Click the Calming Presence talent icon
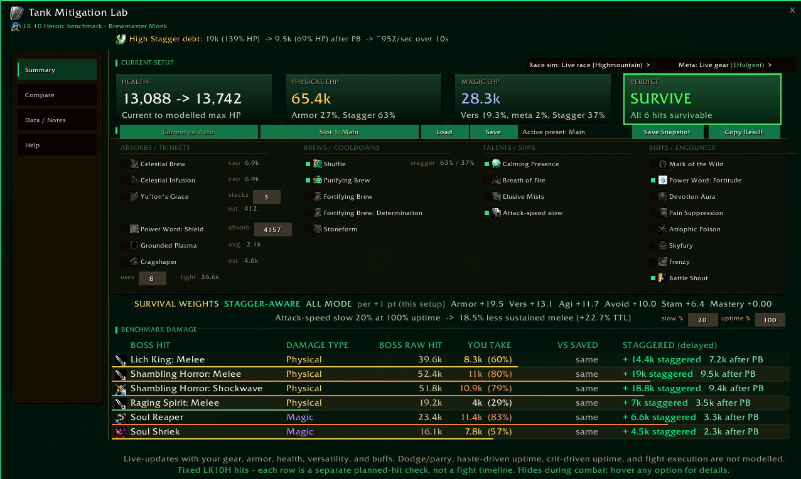The image size is (801, 479). (x=497, y=164)
